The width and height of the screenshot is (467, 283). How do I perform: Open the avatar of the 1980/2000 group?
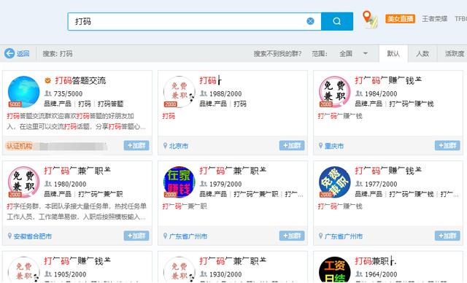(23, 182)
